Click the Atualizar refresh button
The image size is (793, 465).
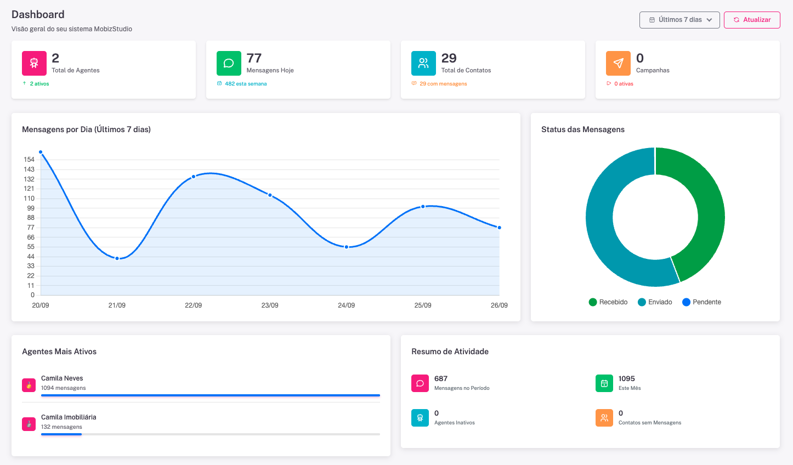coord(752,20)
